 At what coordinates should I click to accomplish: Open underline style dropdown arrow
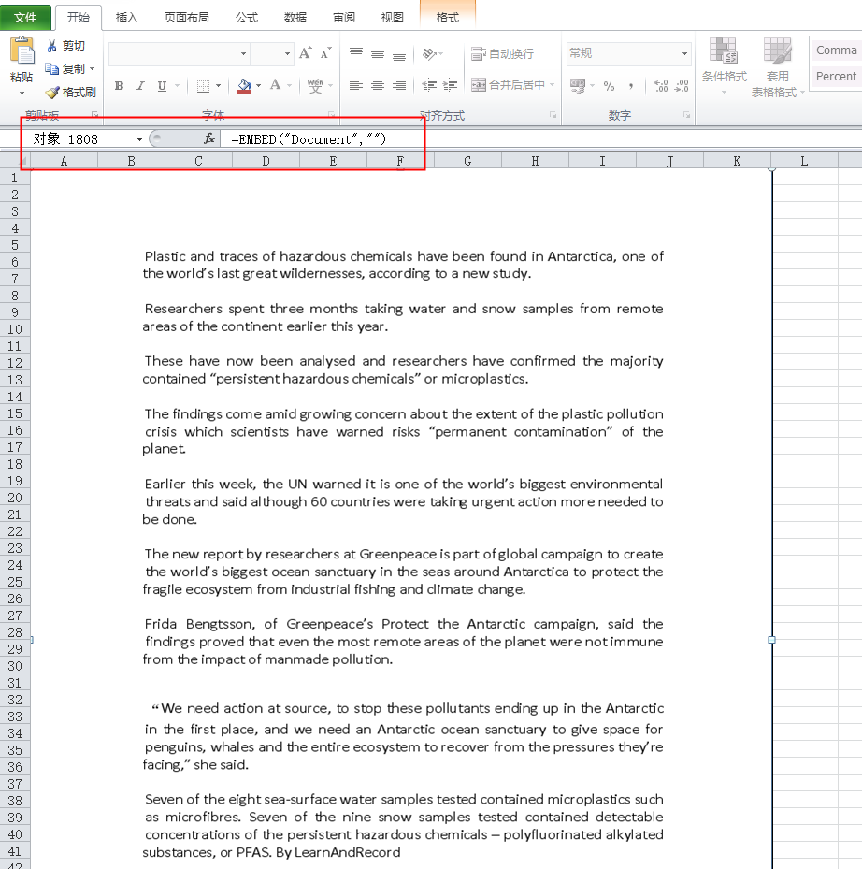coord(177,85)
